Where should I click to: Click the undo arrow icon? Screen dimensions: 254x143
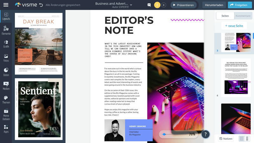pos(41,5)
